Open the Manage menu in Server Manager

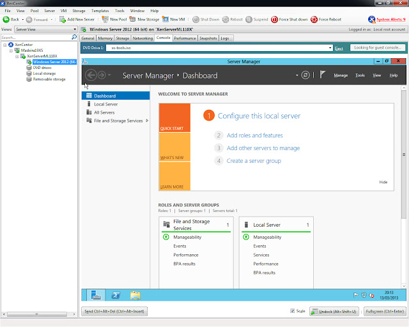pos(341,75)
